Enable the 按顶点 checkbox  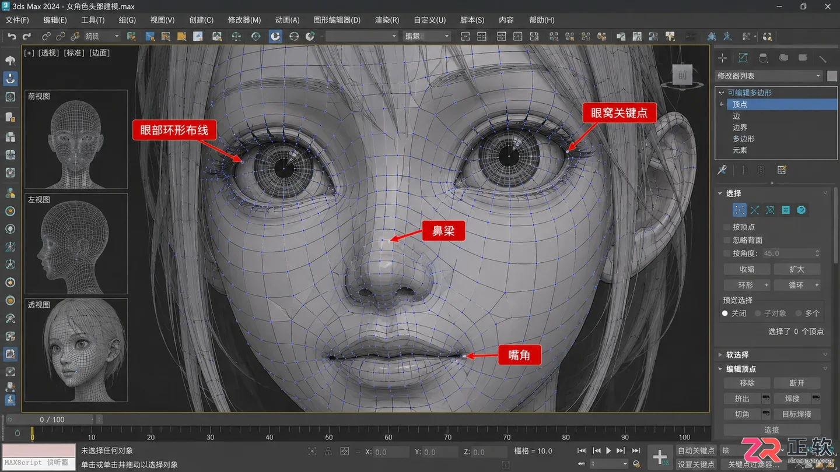click(727, 227)
